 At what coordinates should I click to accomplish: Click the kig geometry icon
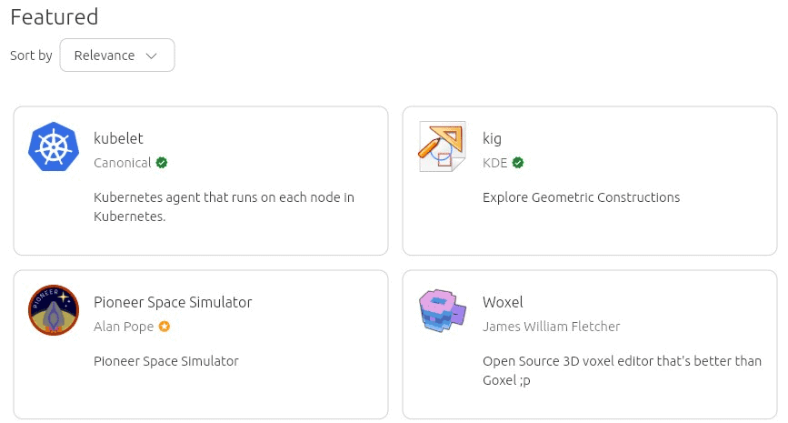click(443, 146)
